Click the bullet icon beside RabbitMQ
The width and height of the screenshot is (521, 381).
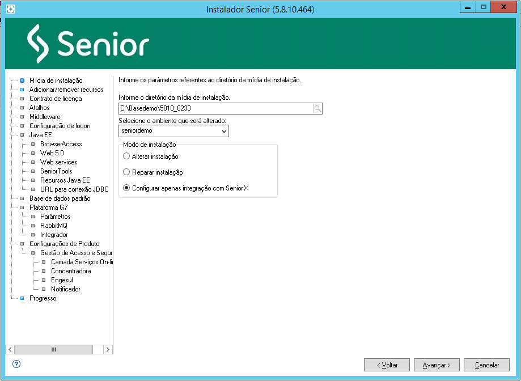coord(33,226)
